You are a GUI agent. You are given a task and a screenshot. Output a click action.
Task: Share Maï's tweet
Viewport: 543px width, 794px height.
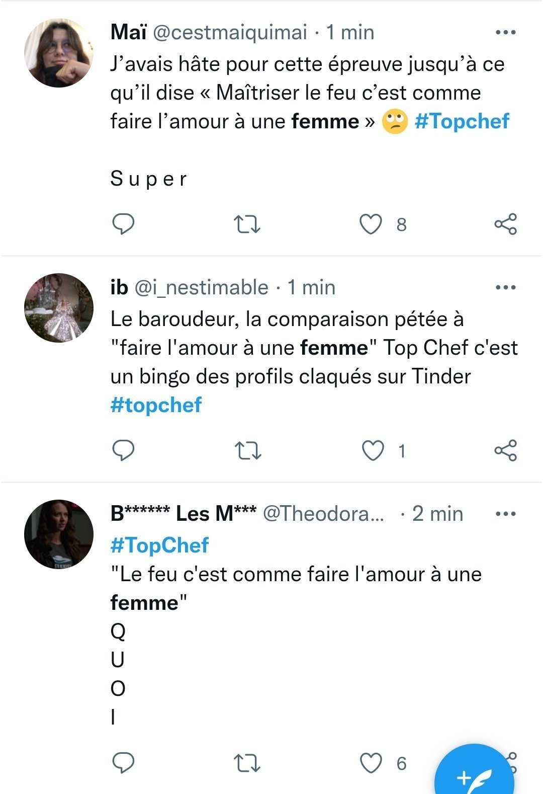tap(505, 224)
